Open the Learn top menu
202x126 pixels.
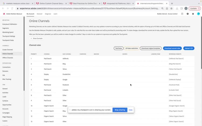click(x=55, y=14)
